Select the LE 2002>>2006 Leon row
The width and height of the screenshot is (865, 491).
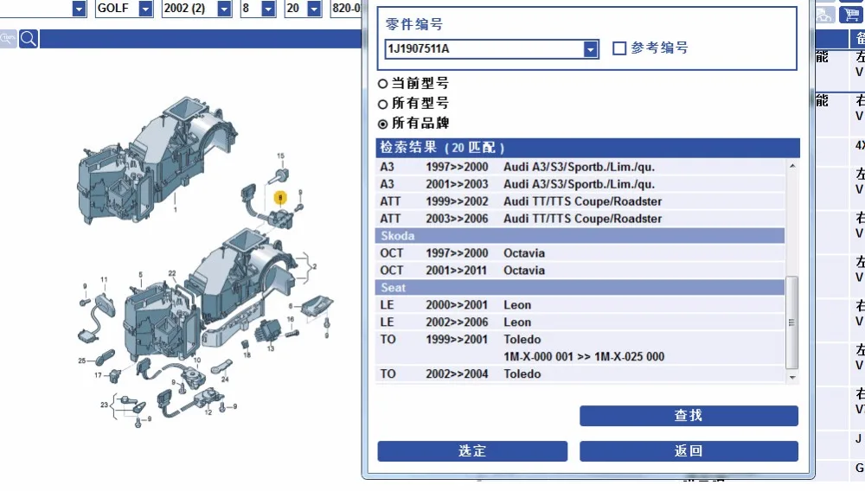coord(580,322)
